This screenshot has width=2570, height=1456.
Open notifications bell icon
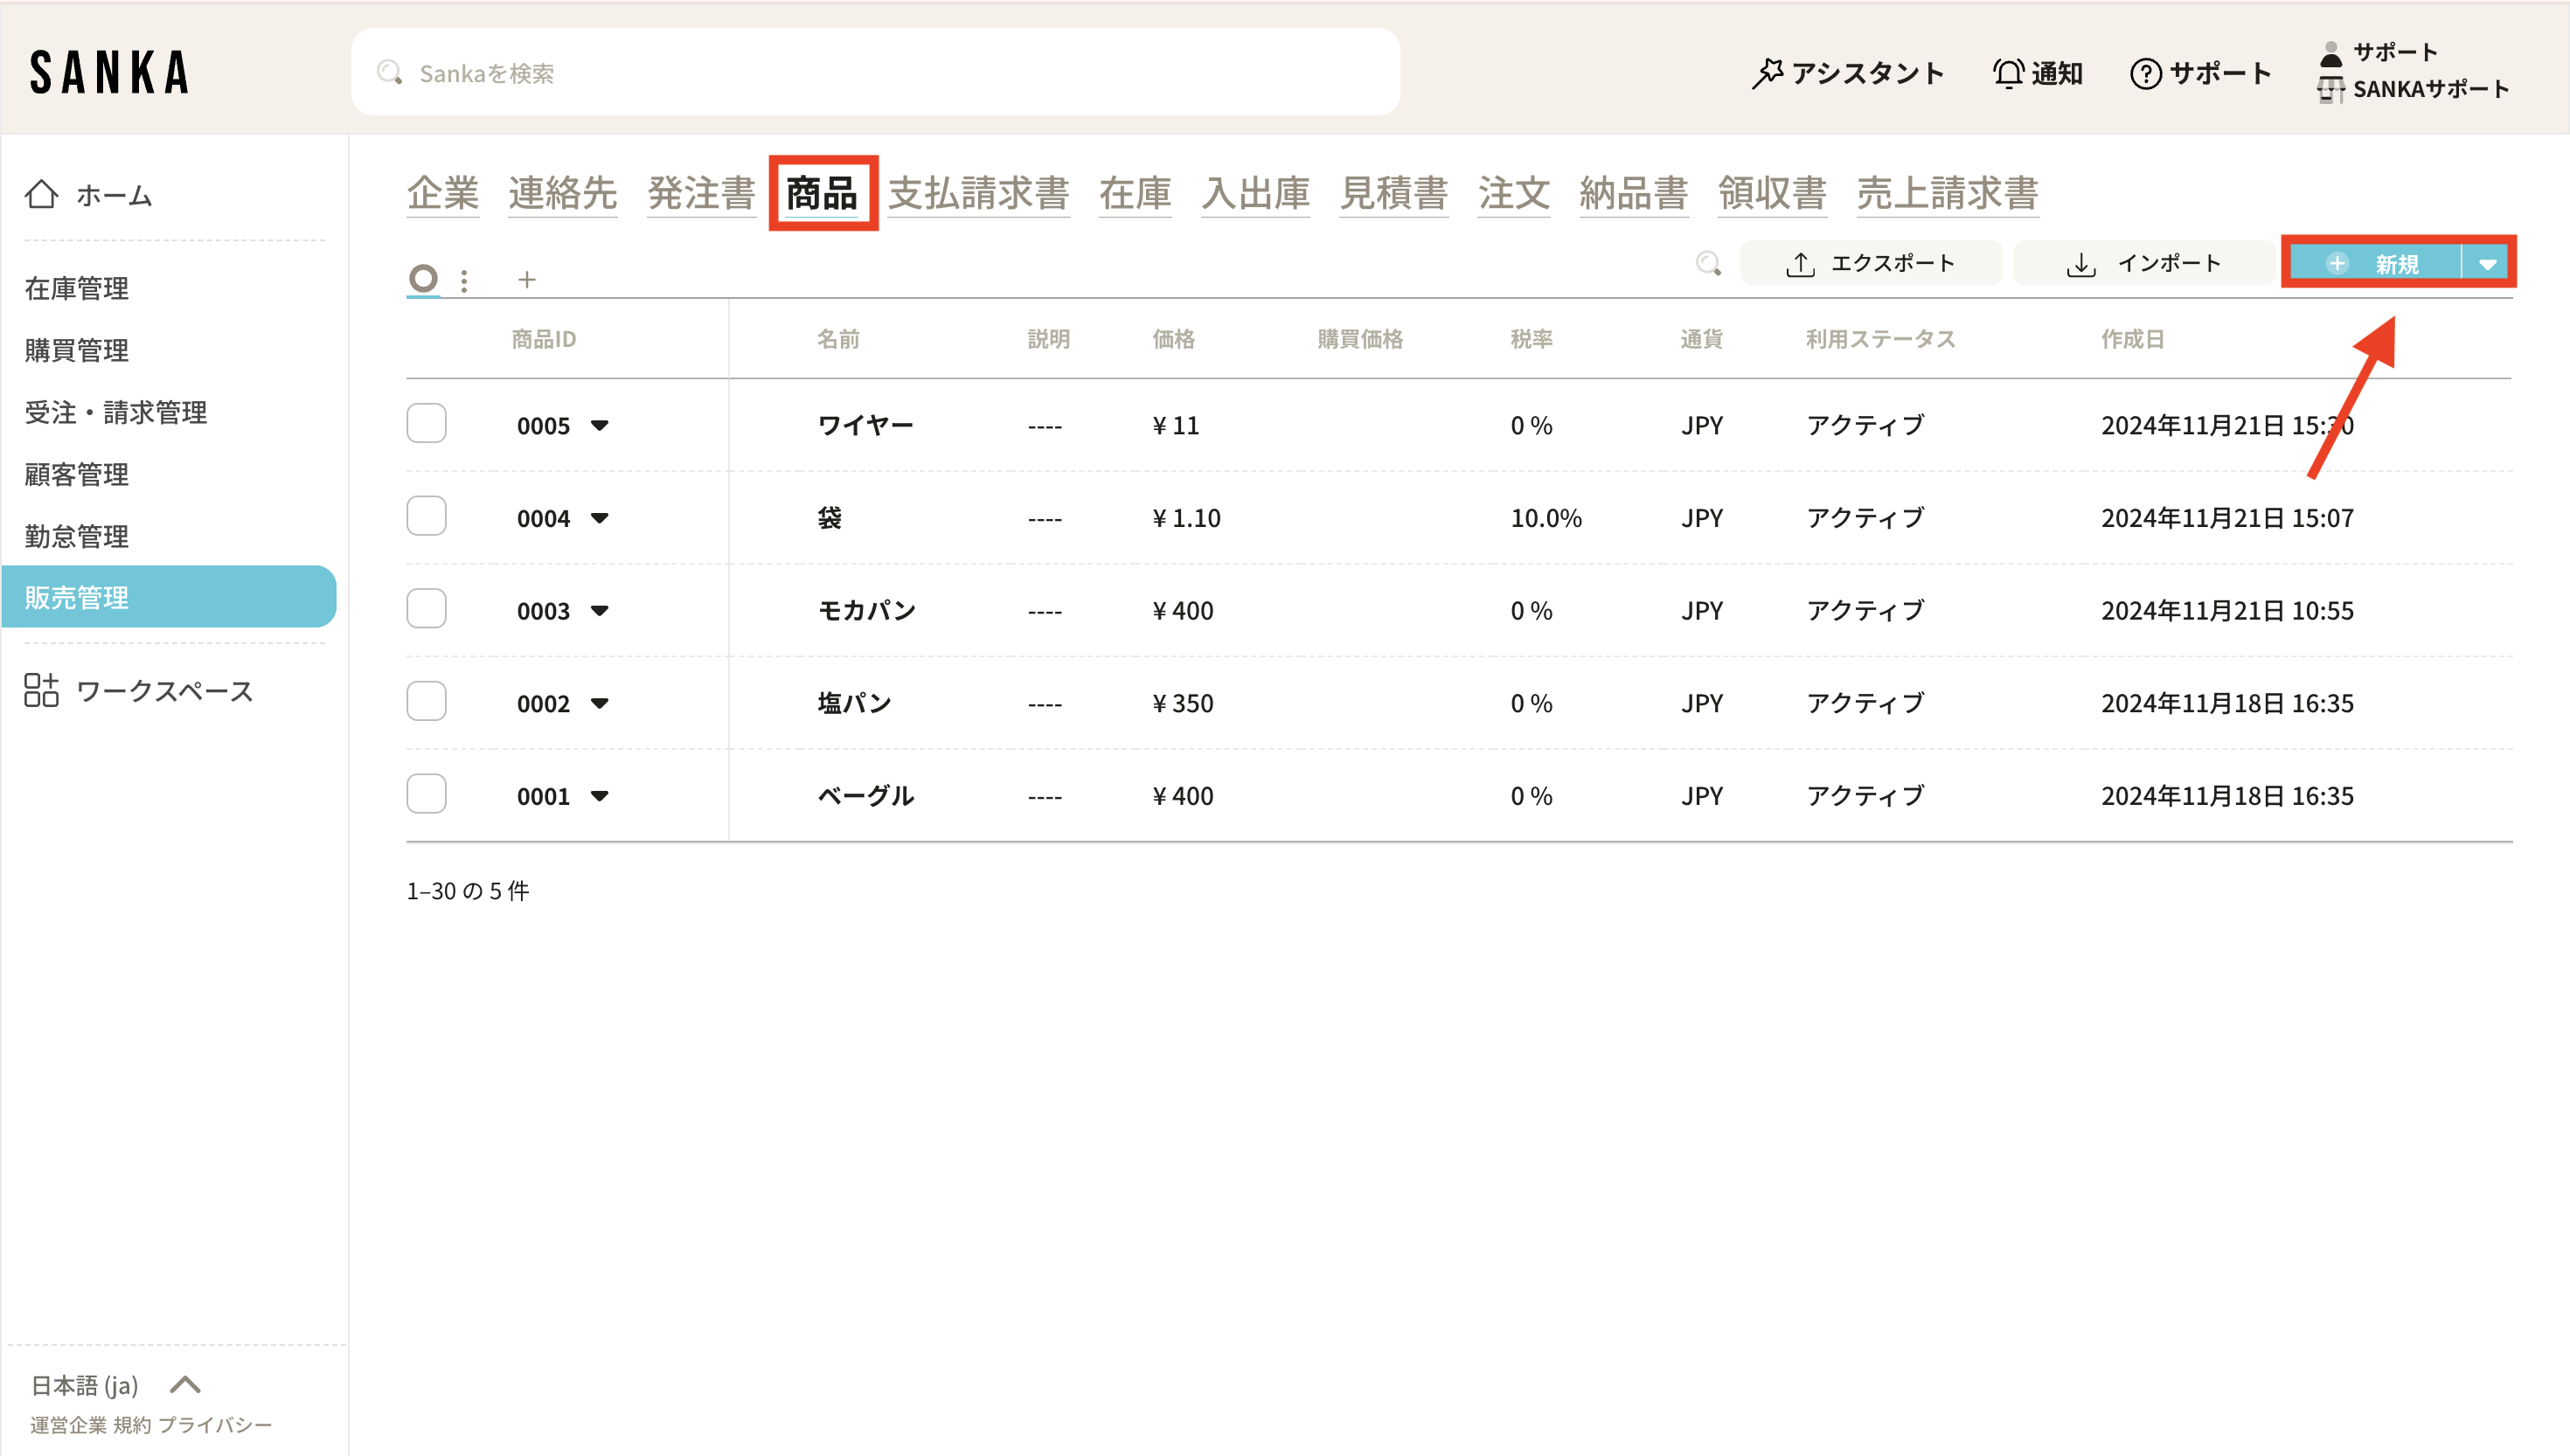[2007, 73]
